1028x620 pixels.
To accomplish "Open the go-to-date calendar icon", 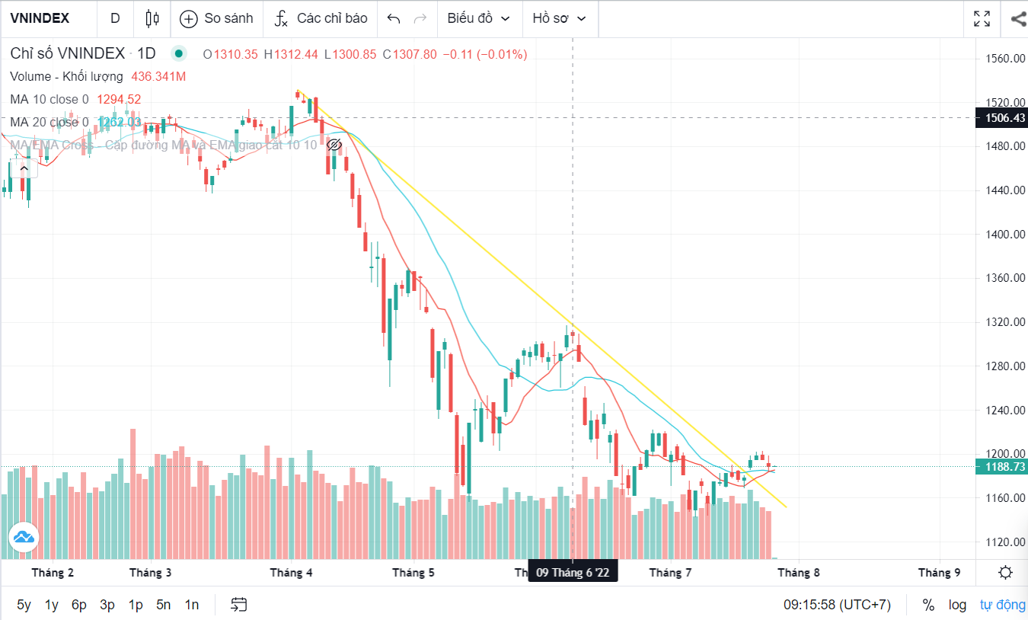I will pyautogui.click(x=239, y=605).
